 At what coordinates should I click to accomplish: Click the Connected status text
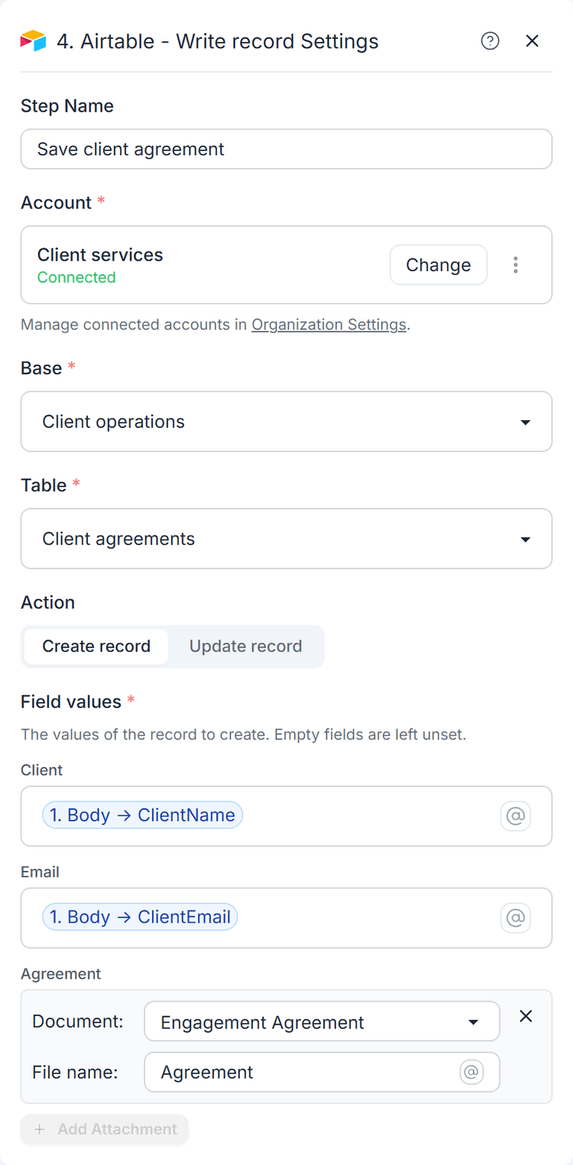[76, 277]
